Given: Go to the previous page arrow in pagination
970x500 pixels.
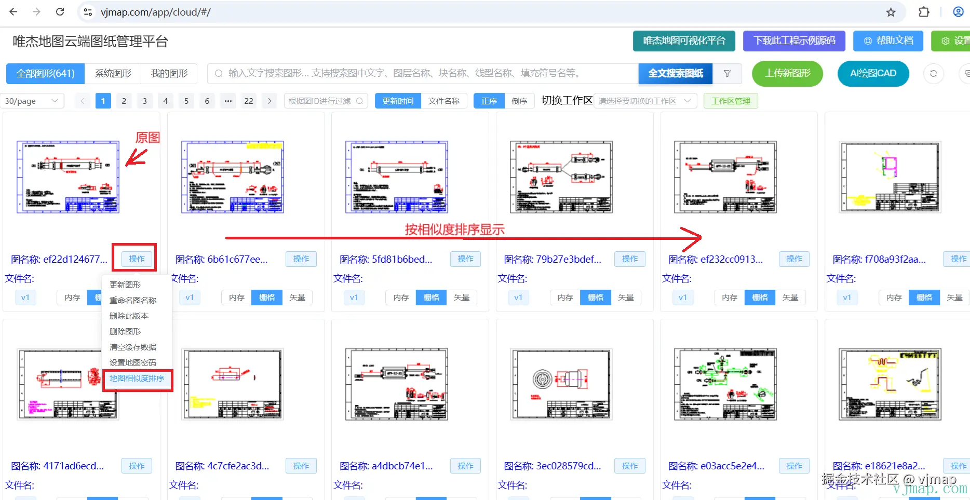Looking at the screenshot, I should [83, 101].
